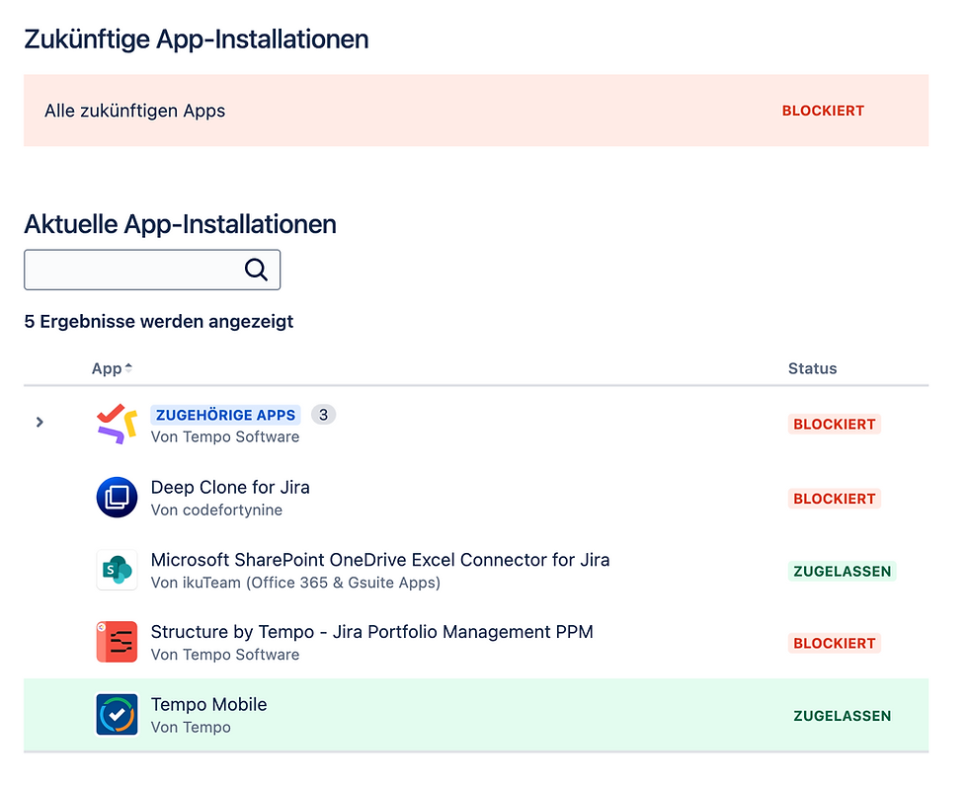This screenshot has height=785, width=968.
Task: Click the Status column header
Action: coord(812,368)
